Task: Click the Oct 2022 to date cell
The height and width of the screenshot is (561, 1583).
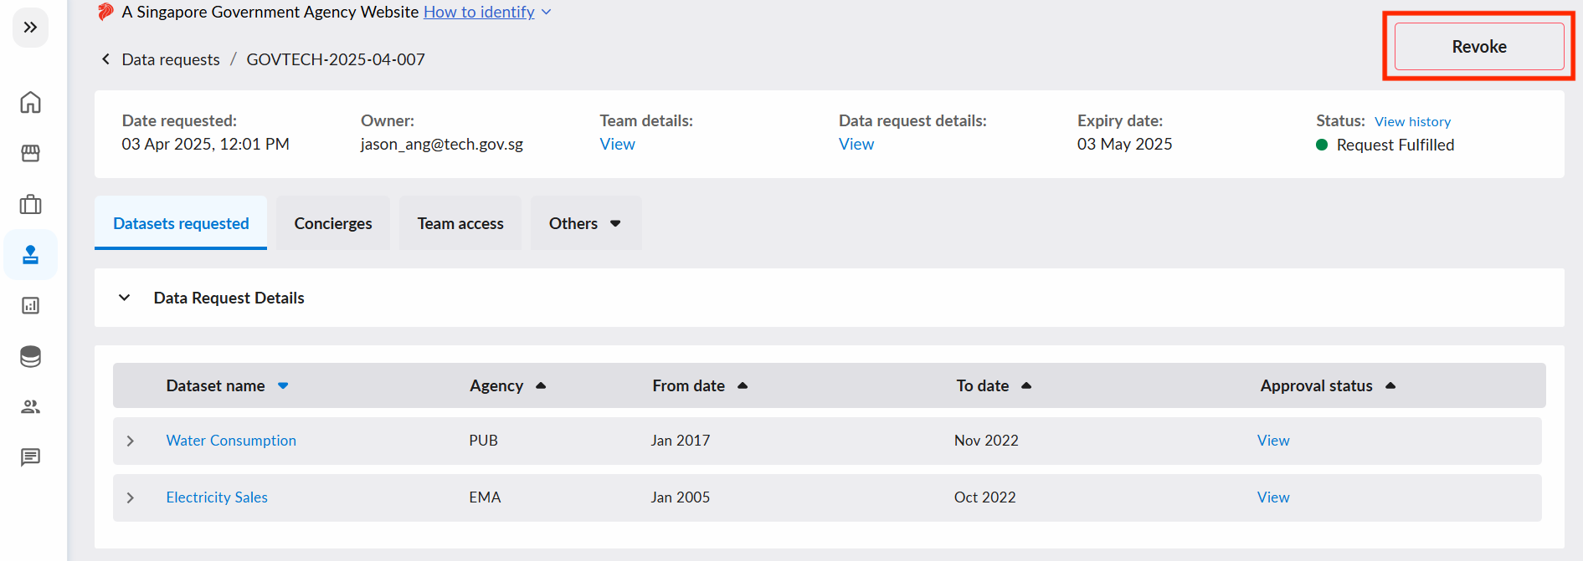Action: [984, 497]
